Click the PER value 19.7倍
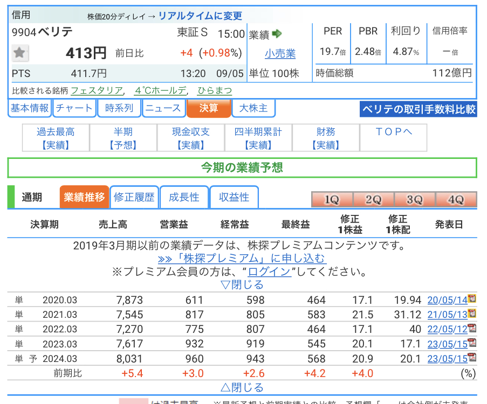 [x=333, y=52]
